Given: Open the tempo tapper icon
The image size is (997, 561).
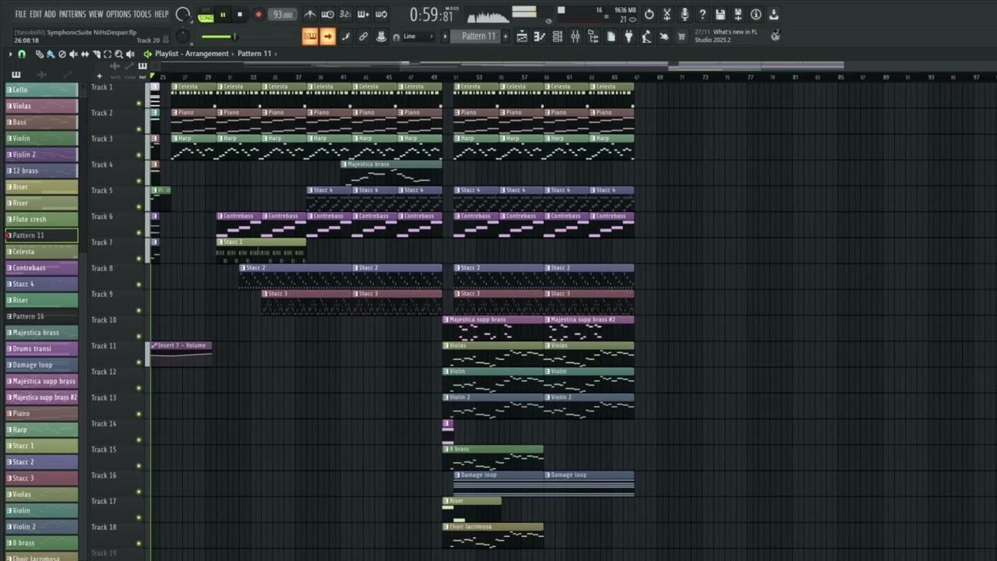Looking at the screenshot, I should [x=646, y=37].
